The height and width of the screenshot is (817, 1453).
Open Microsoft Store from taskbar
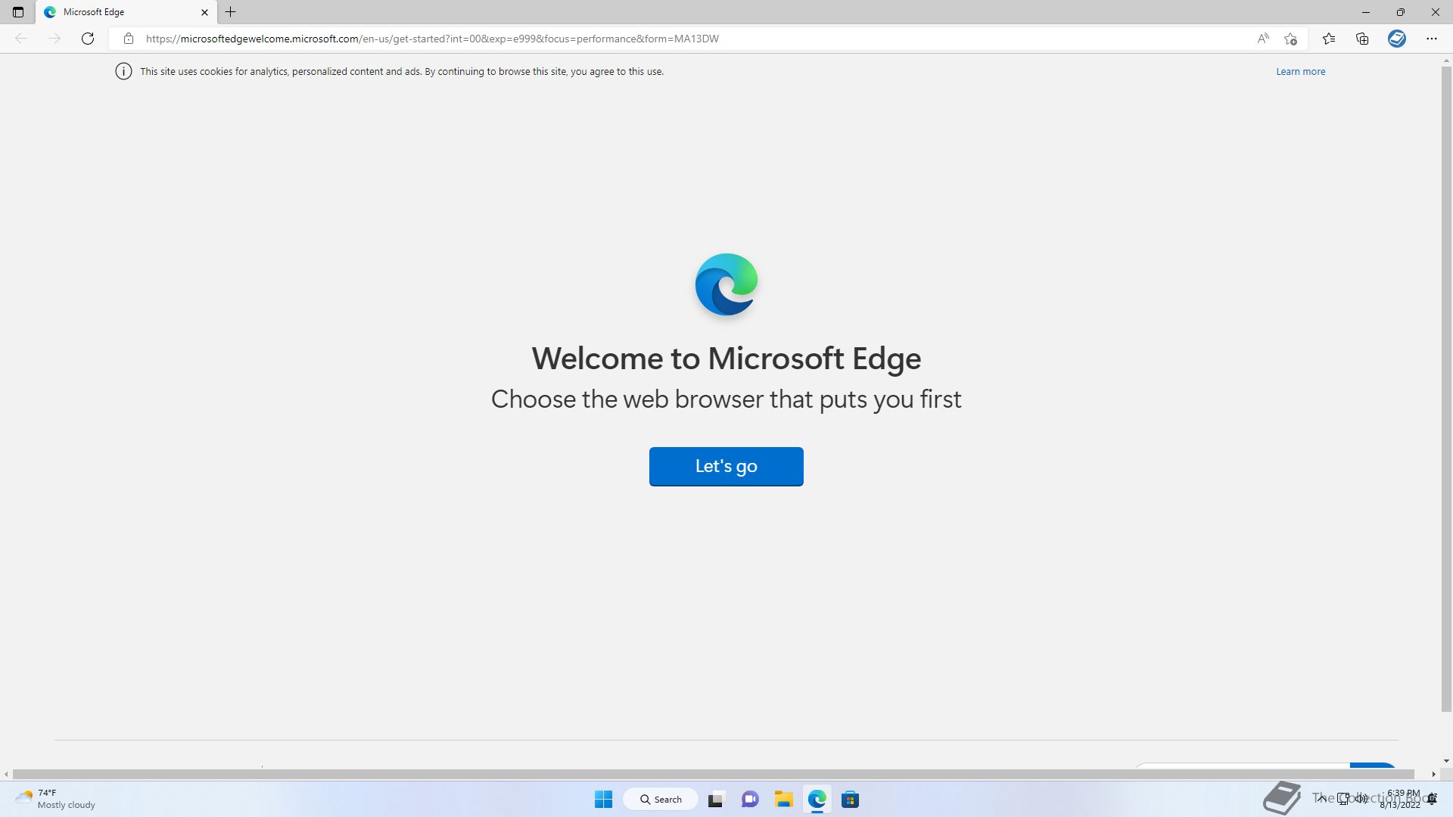click(x=850, y=800)
